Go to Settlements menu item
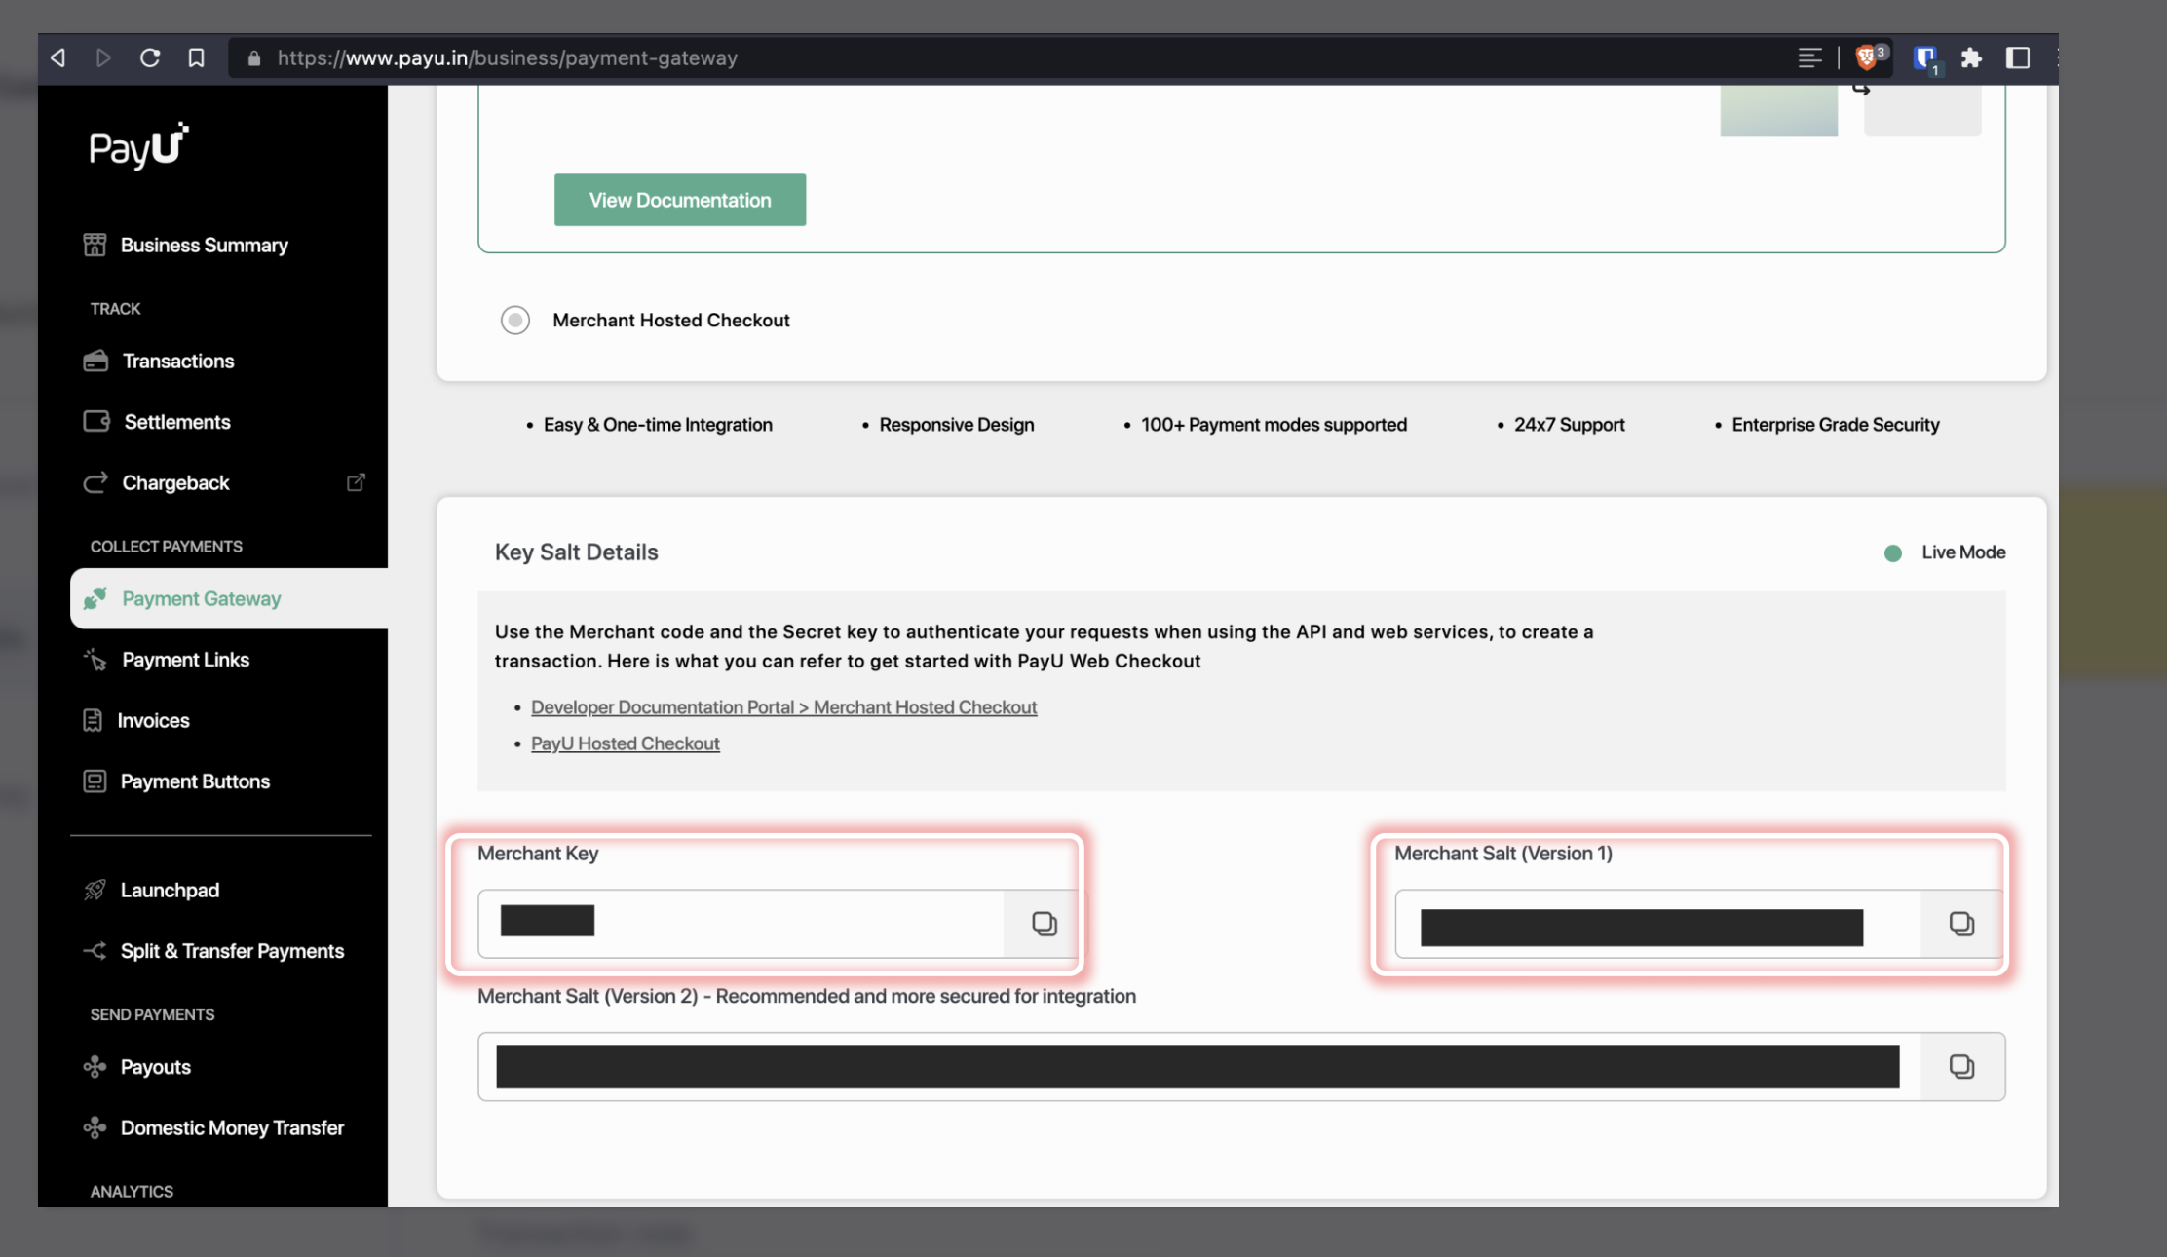This screenshot has width=2167, height=1257. (176, 422)
